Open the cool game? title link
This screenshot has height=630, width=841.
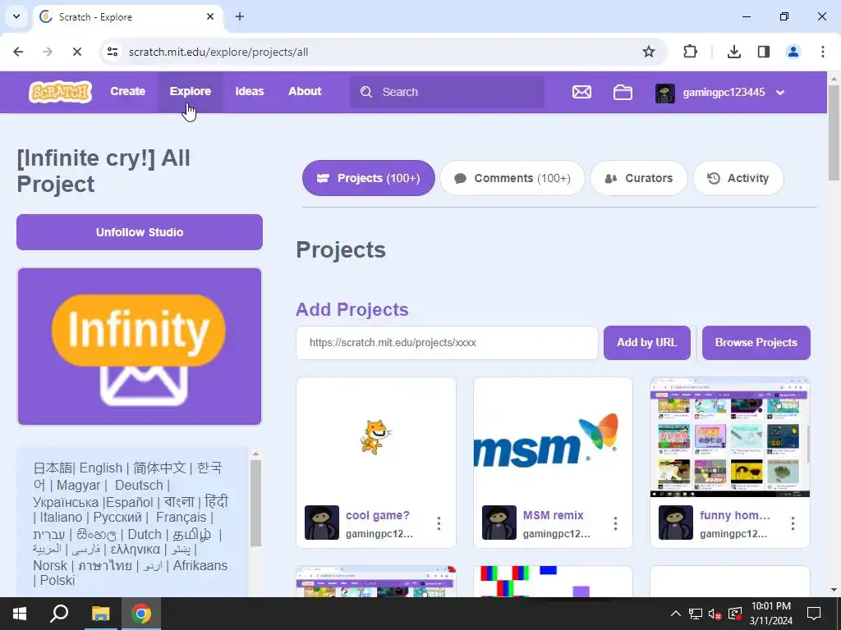click(x=378, y=515)
